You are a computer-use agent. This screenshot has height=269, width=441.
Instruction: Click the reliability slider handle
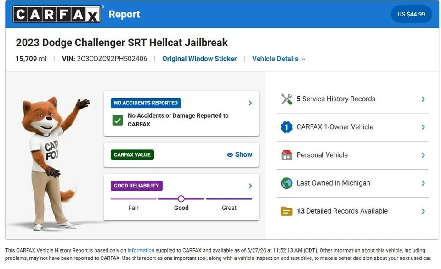coord(181,198)
